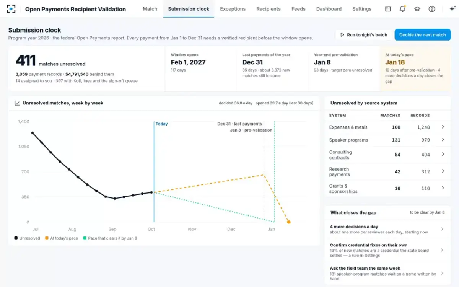Click the 131 matches value
Screen dimensions: 459x287
(396, 140)
